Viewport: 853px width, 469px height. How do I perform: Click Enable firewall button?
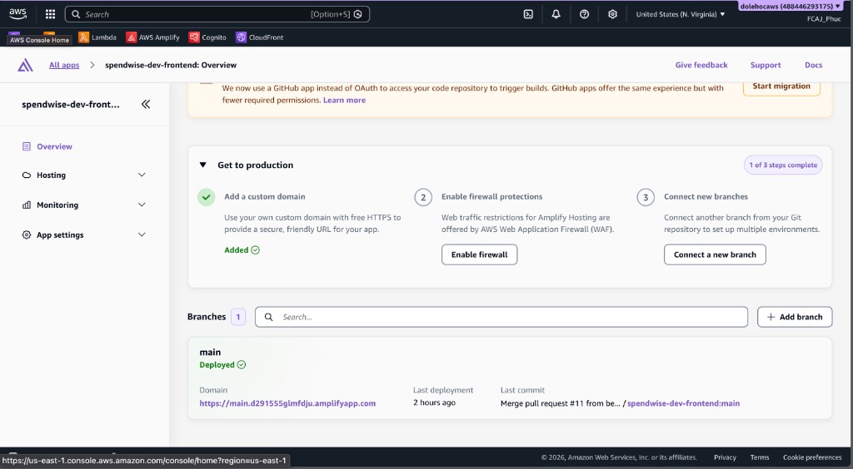pos(479,254)
